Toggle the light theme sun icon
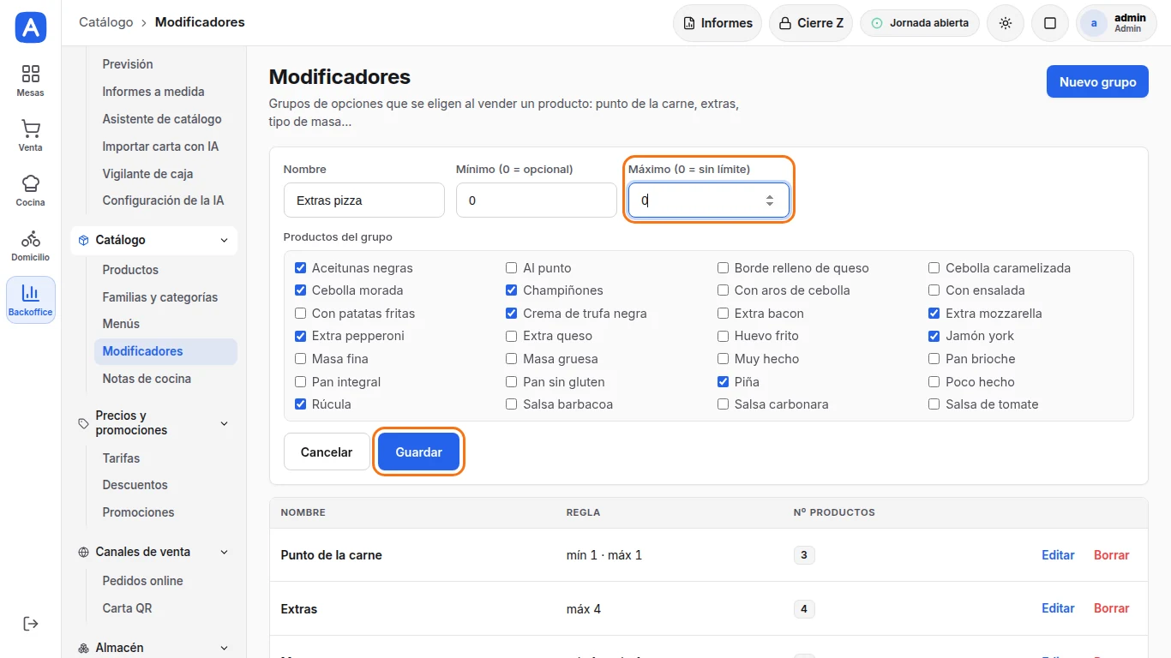 coord(1006,23)
